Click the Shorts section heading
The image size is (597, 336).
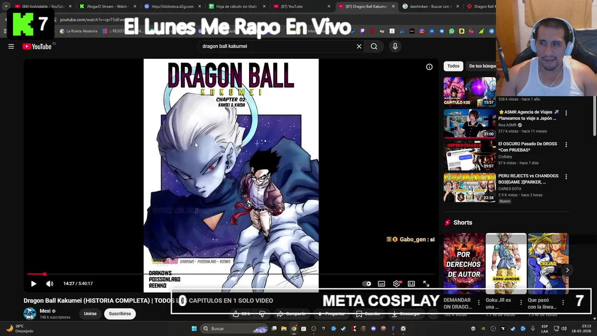click(x=463, y=223)
